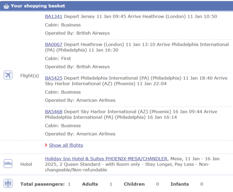Click the Your shopping basket header

point(38,6)
